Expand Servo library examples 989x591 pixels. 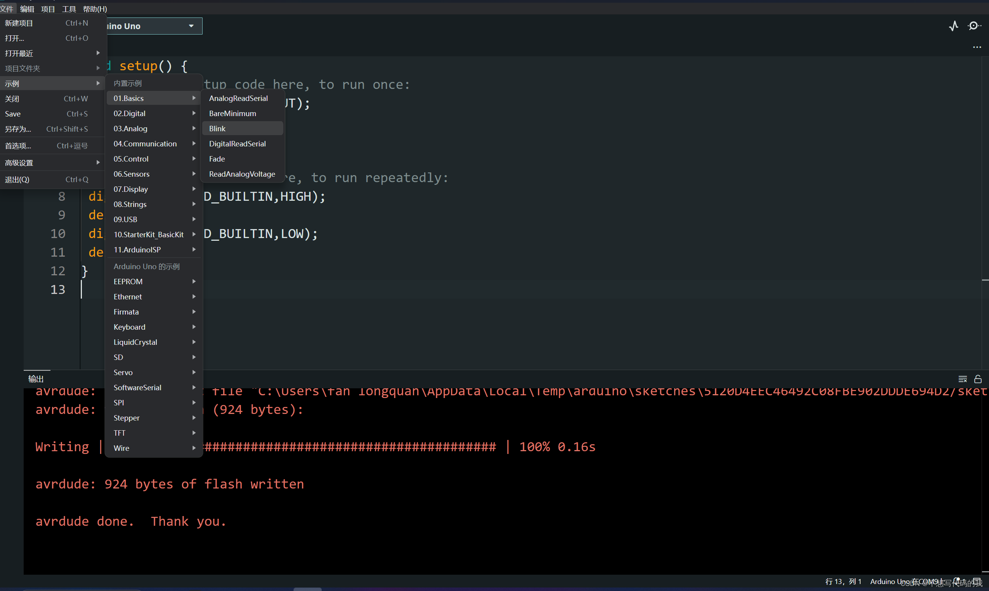click(x=154, y=372)
